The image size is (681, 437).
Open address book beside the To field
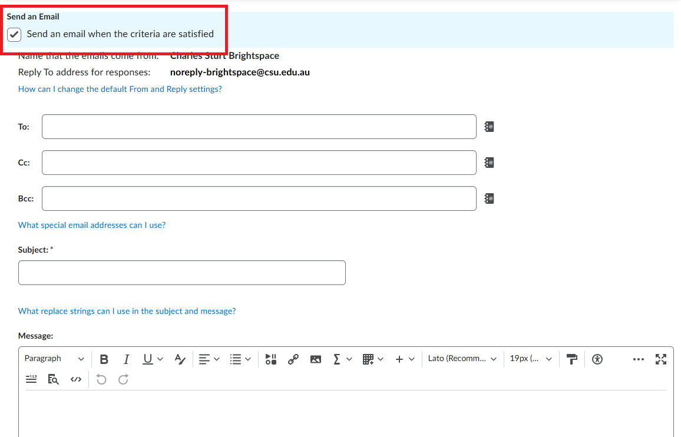489,127
